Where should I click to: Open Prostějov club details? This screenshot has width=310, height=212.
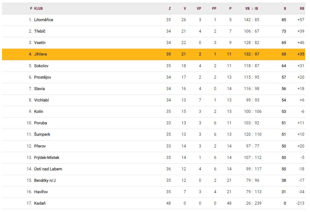click(43, 77)
